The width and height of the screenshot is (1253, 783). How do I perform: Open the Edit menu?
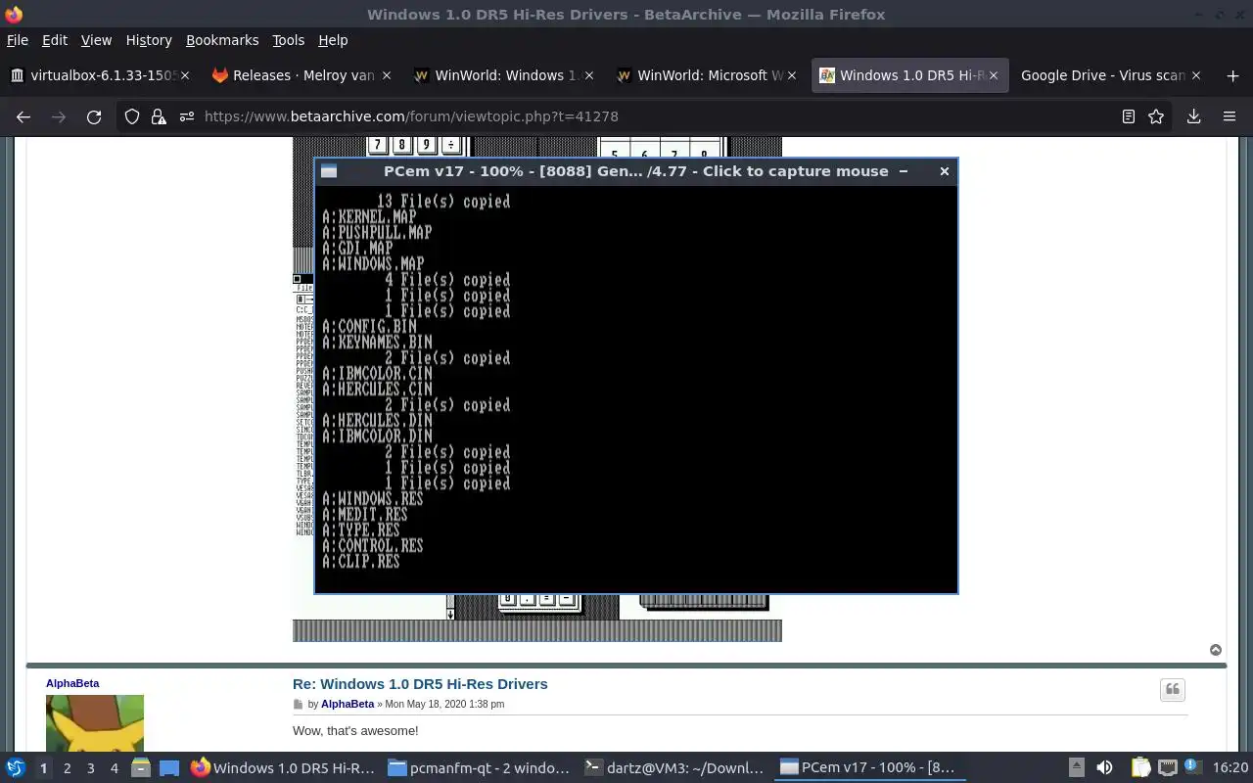(55, 40)
